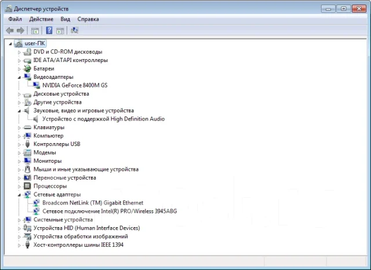Open the Справка menu
The height and width of the screenshot is (270, 371).
tap(88, 19)
